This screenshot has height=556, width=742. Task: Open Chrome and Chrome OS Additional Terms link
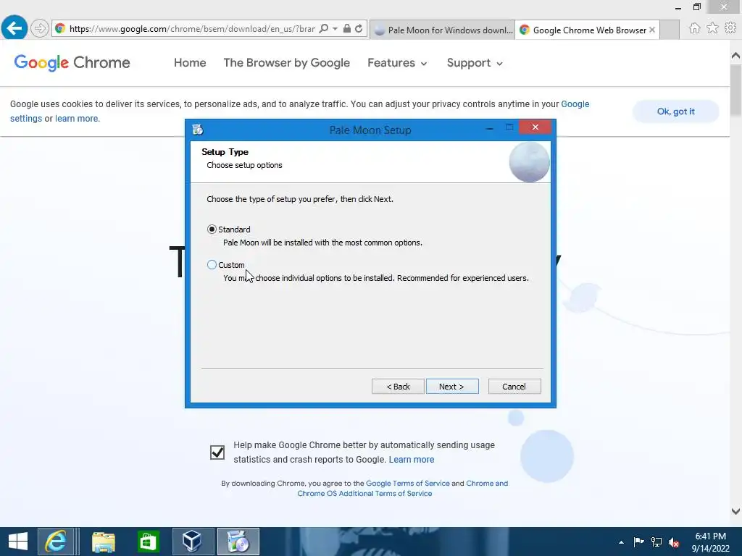point(403,489)
